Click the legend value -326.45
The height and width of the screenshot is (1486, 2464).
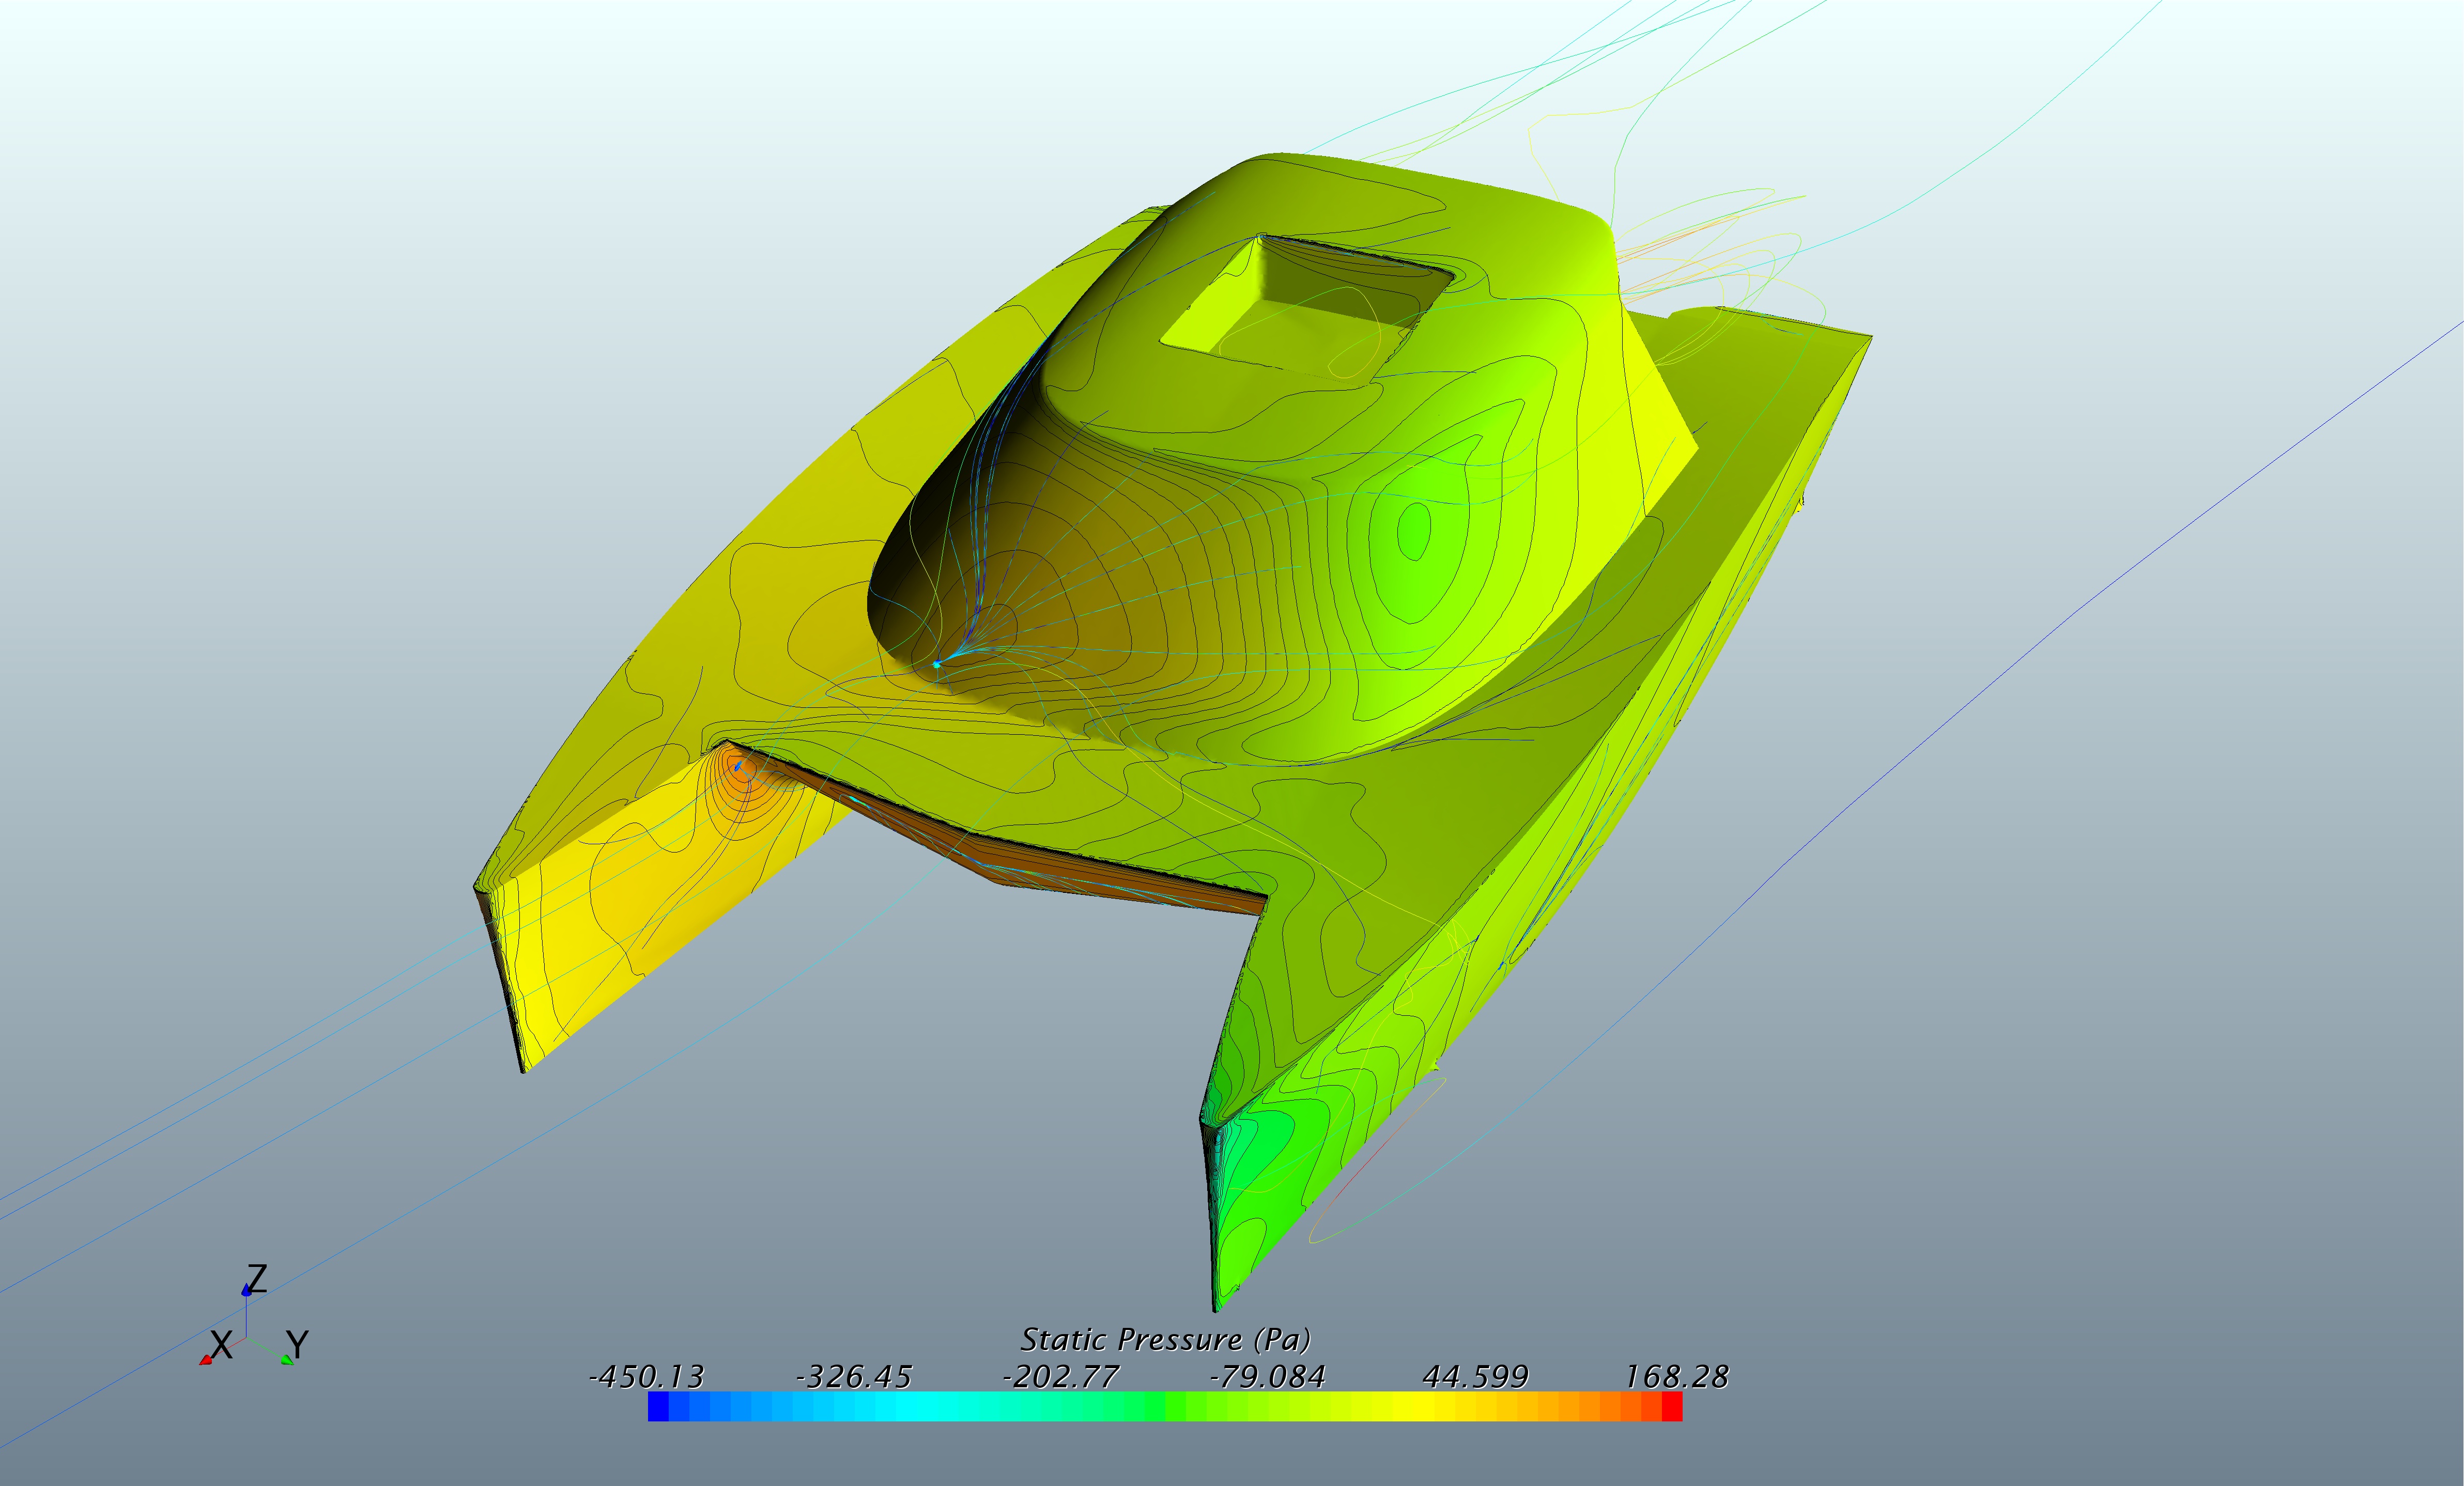854,1377
